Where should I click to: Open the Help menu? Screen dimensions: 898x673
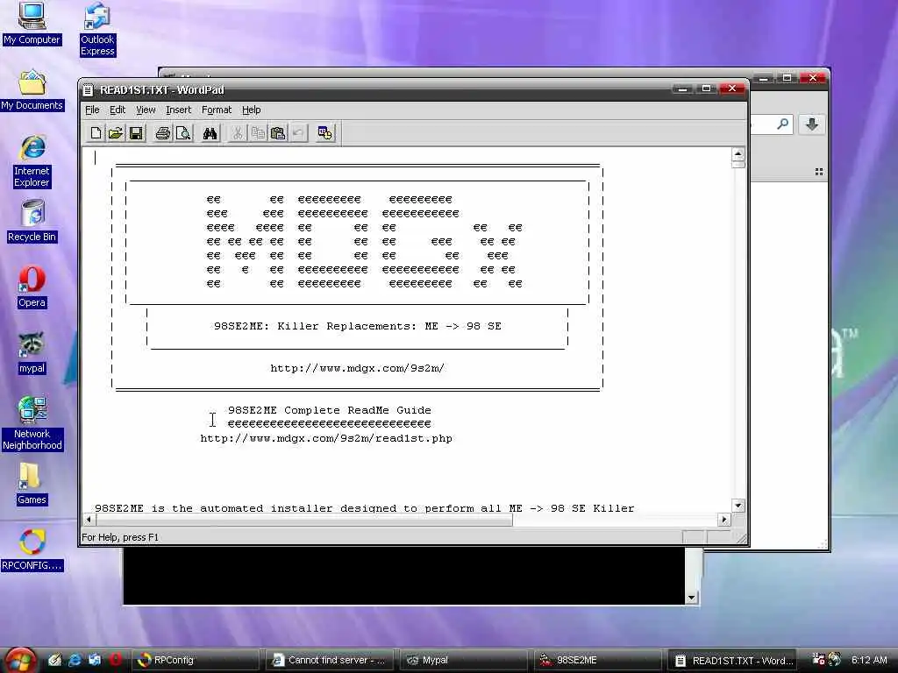[x=251, y=110]
